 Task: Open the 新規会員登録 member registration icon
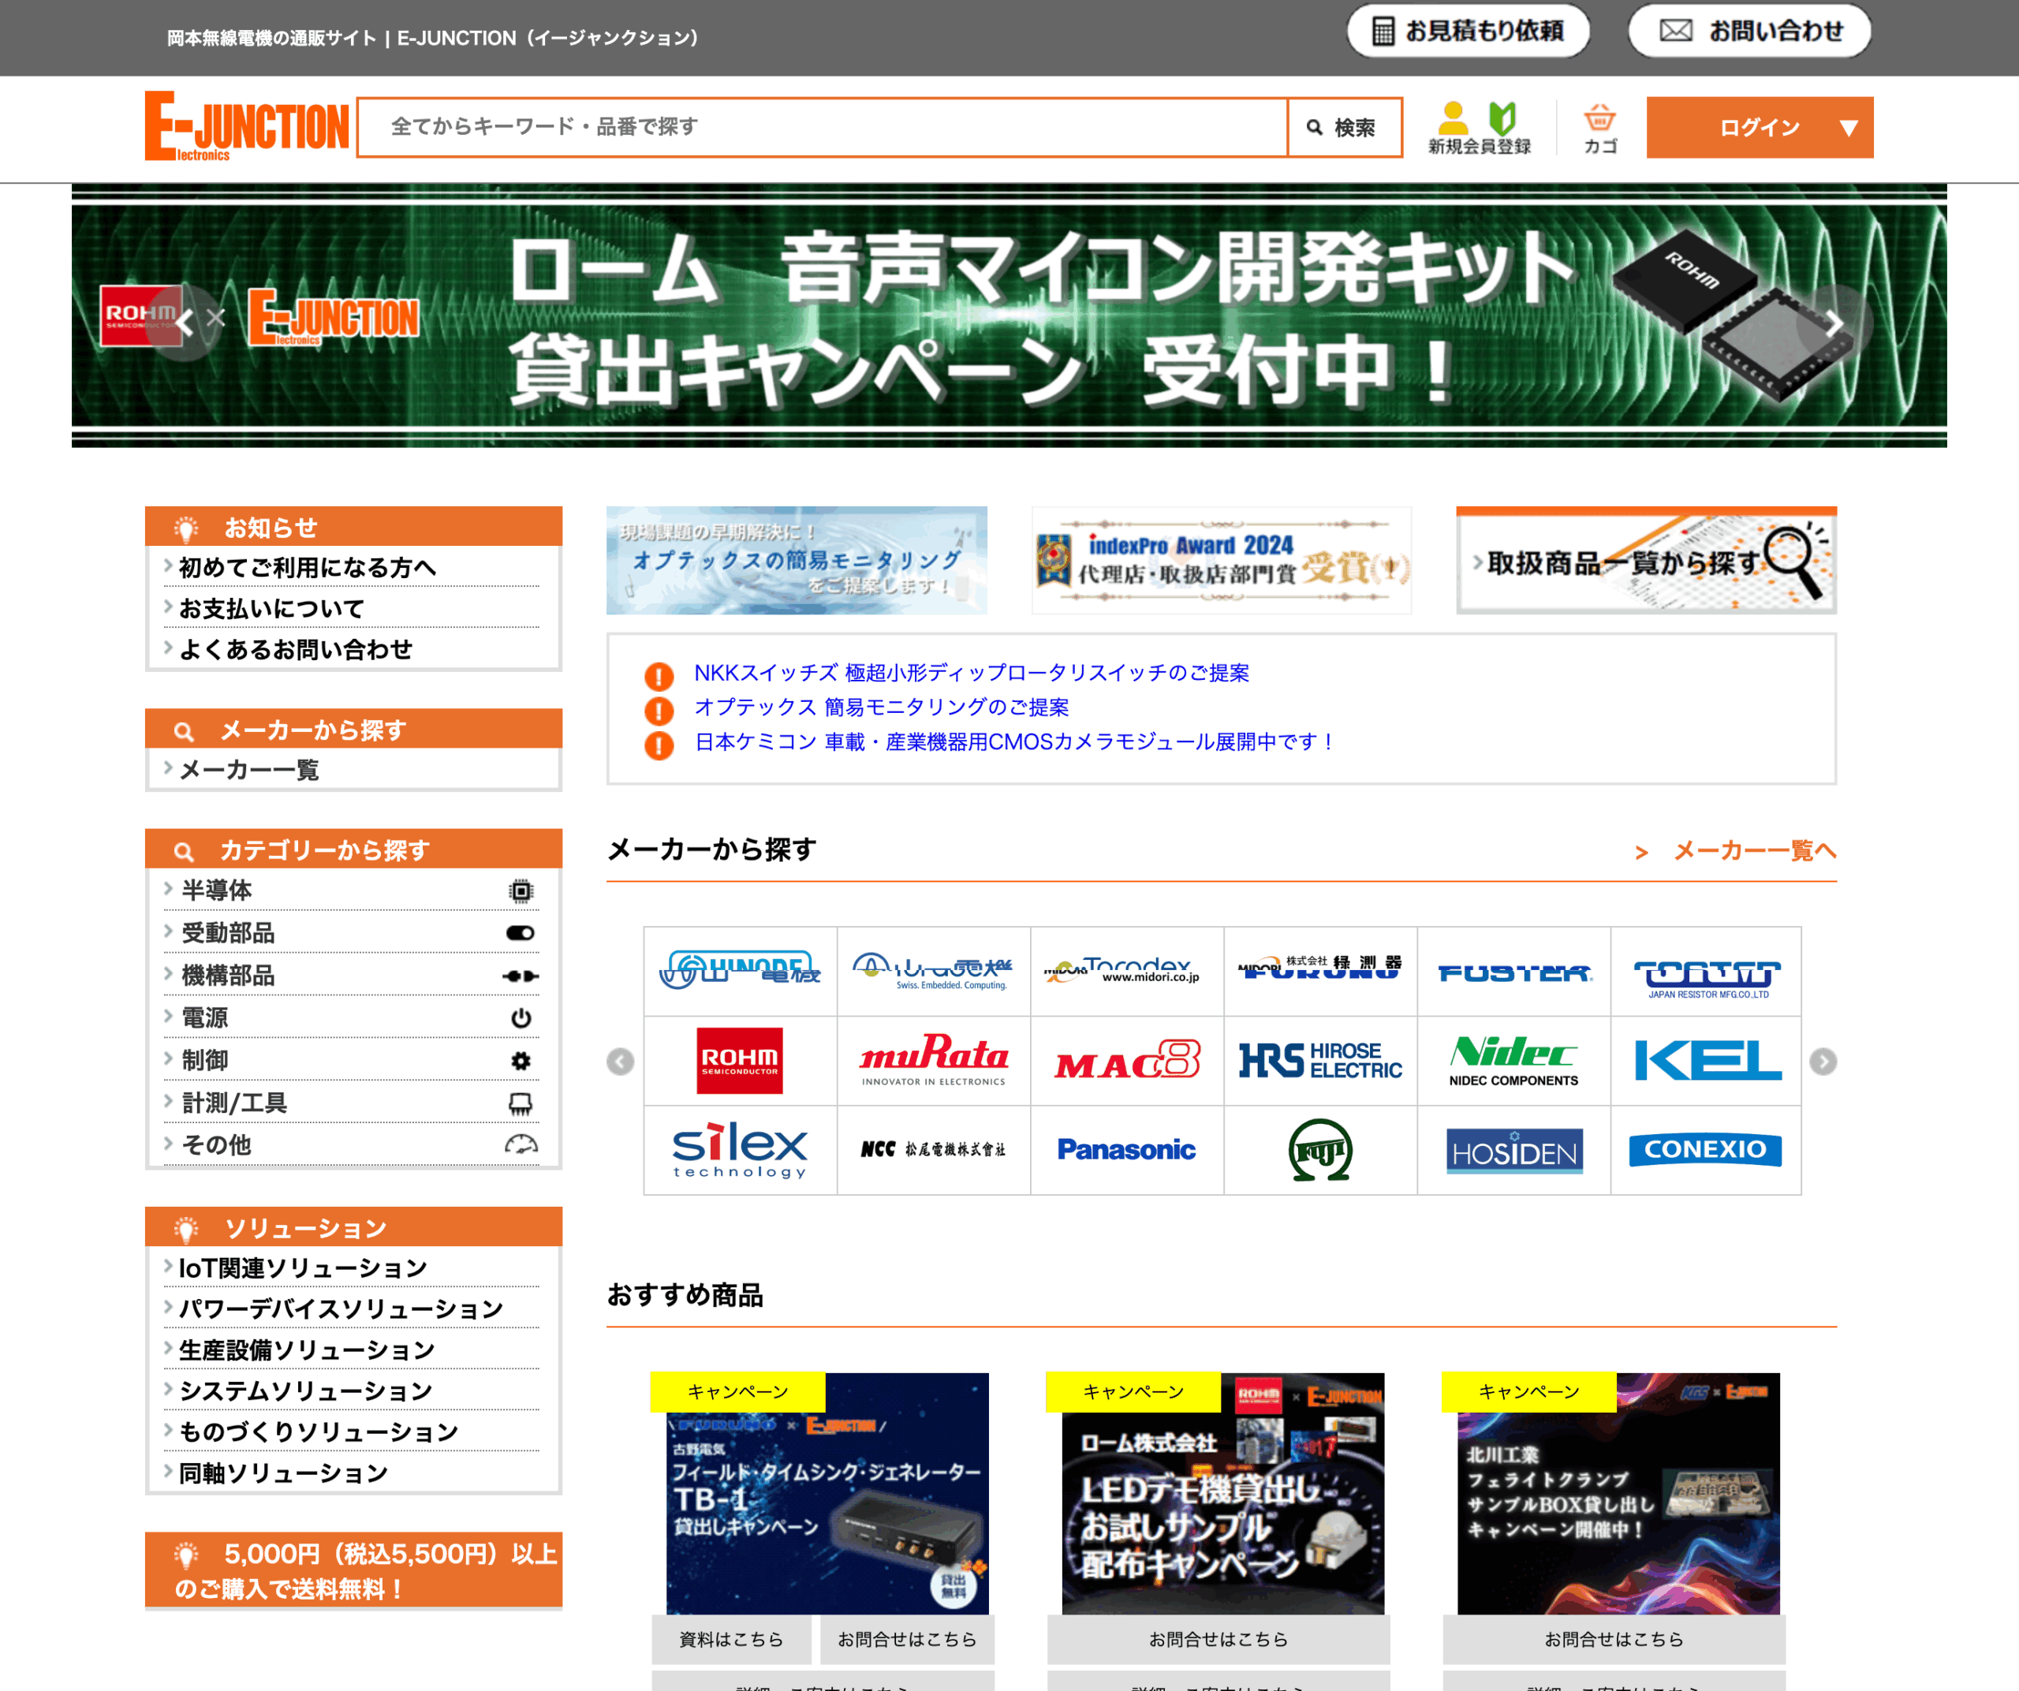click(1479, 128)
